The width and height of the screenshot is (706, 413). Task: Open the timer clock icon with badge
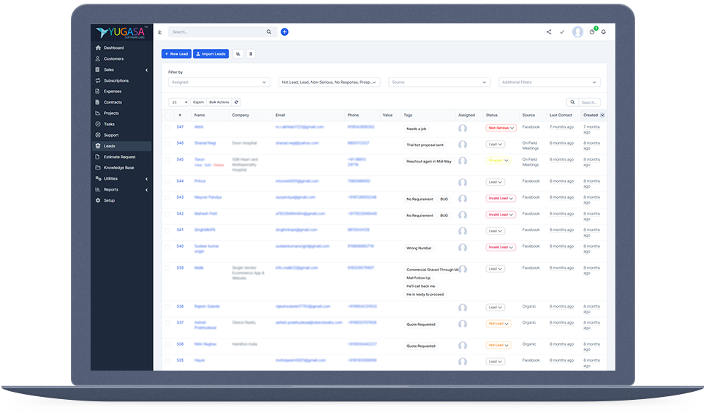tap(593, 32)
